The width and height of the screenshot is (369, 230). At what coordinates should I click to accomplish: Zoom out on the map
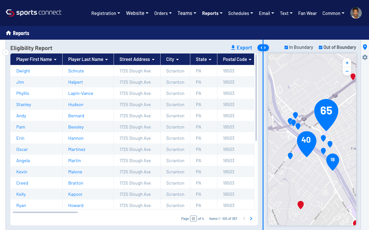[x=347, y=71]
